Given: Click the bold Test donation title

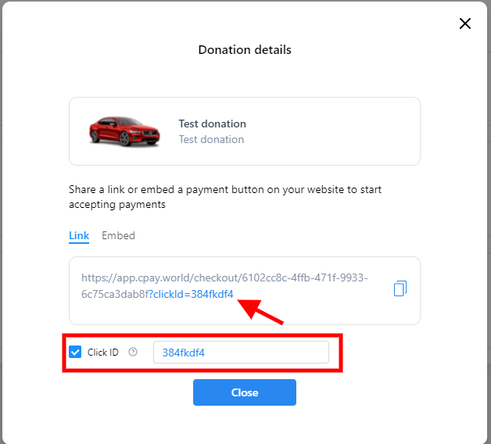Looking at the screenshot, I should (x=212, y=124).
